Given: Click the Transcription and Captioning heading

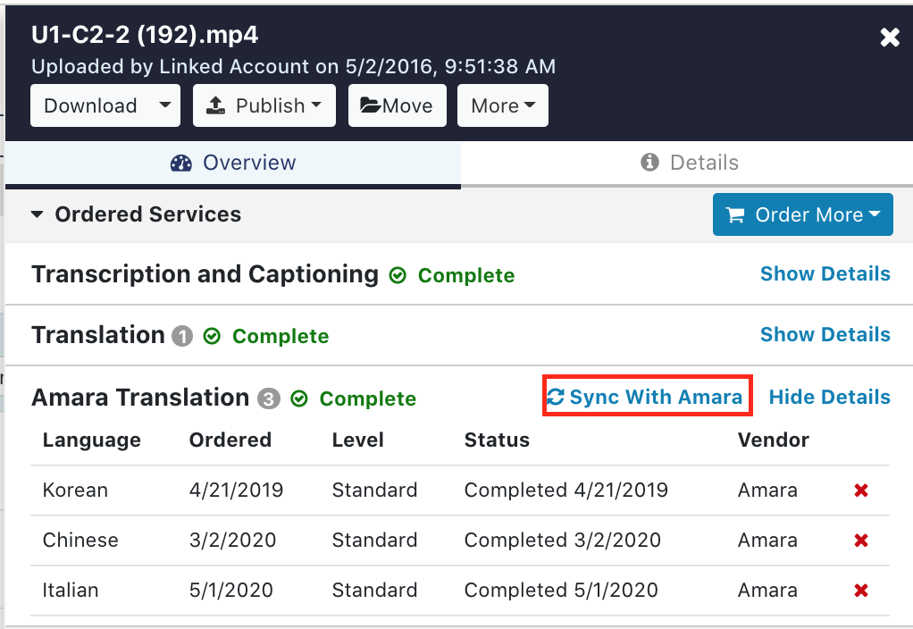Looking at the screenshot, I should click(205, 274).
